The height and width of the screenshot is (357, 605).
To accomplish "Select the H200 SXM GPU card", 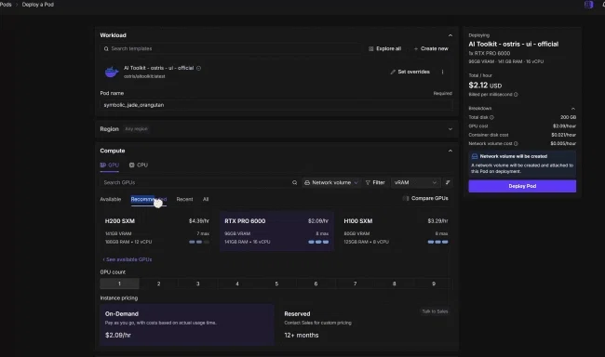I will pos(157,231).
